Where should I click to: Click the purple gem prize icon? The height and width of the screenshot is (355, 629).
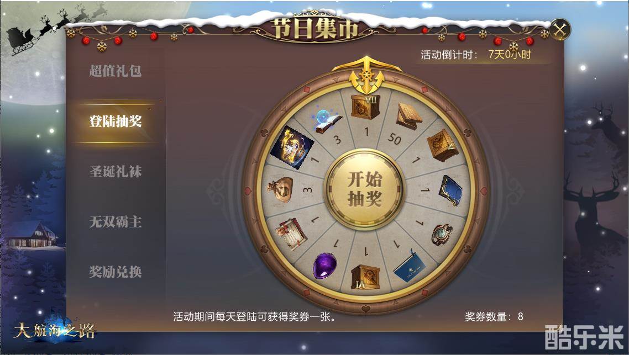pyautogui.click(x=324, y=265)
